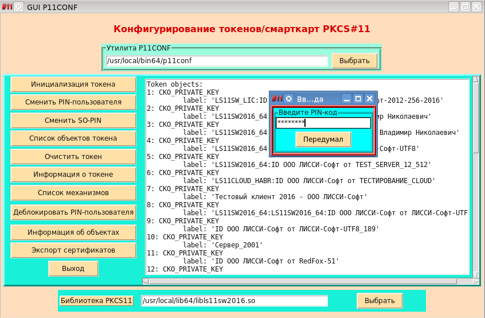Click the '7: CKO_PRIVATE_KEY' line
485x318 pixels.
click(183, 189)
